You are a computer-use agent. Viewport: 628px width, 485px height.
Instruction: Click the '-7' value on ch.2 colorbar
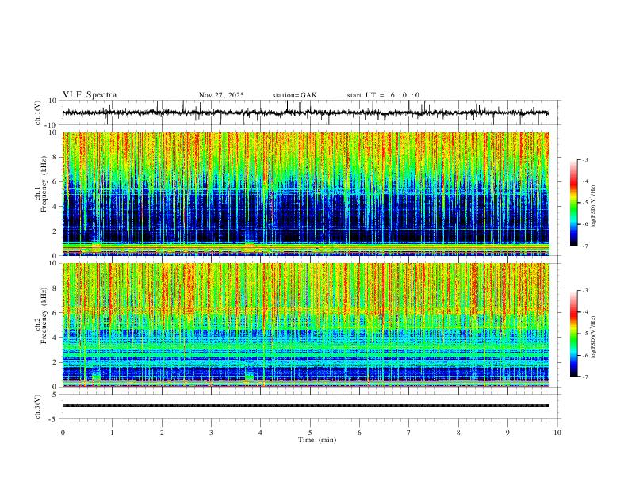(584, 377)
